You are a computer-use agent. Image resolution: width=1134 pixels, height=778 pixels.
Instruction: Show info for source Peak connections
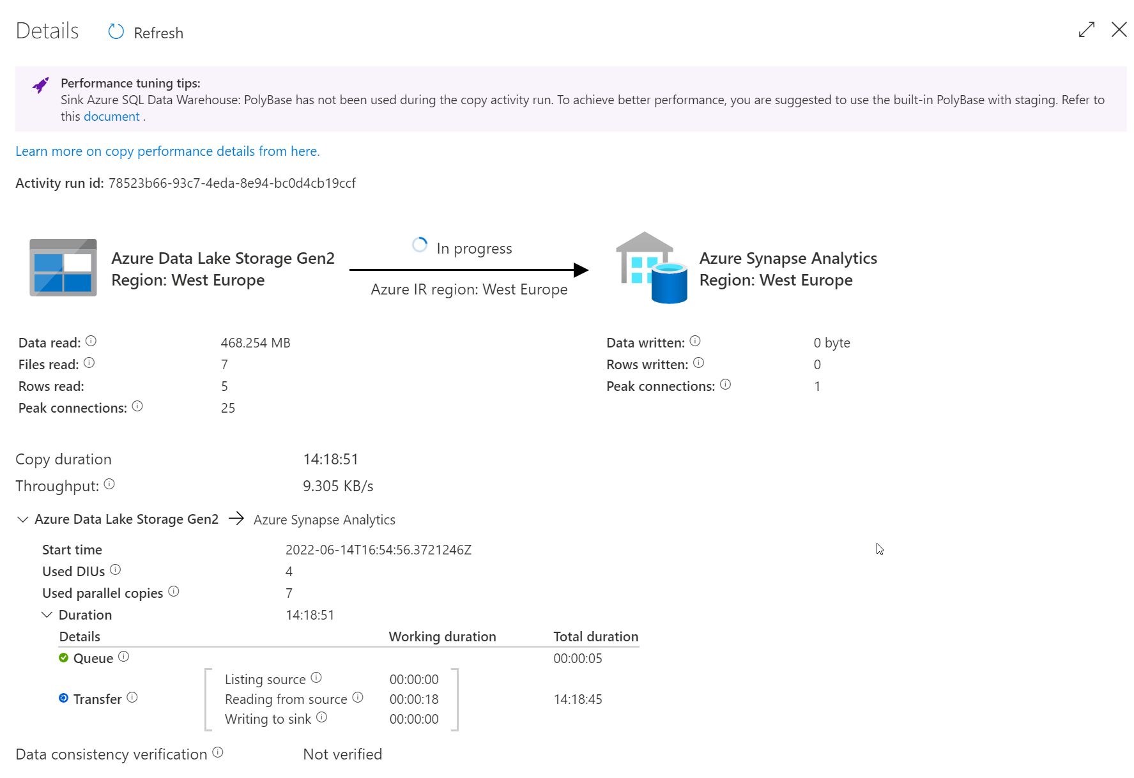[x=137, y=406]
